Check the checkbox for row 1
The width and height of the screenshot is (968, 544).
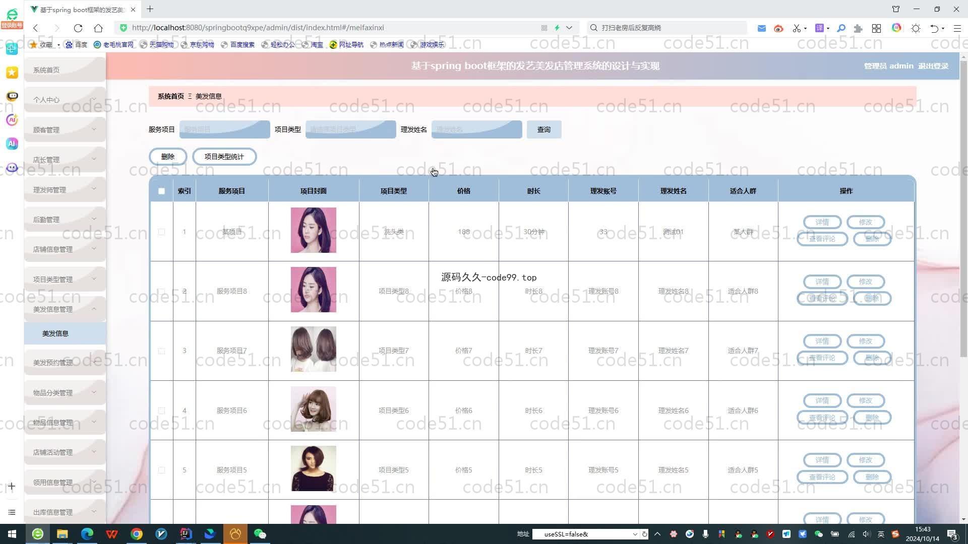161,232
